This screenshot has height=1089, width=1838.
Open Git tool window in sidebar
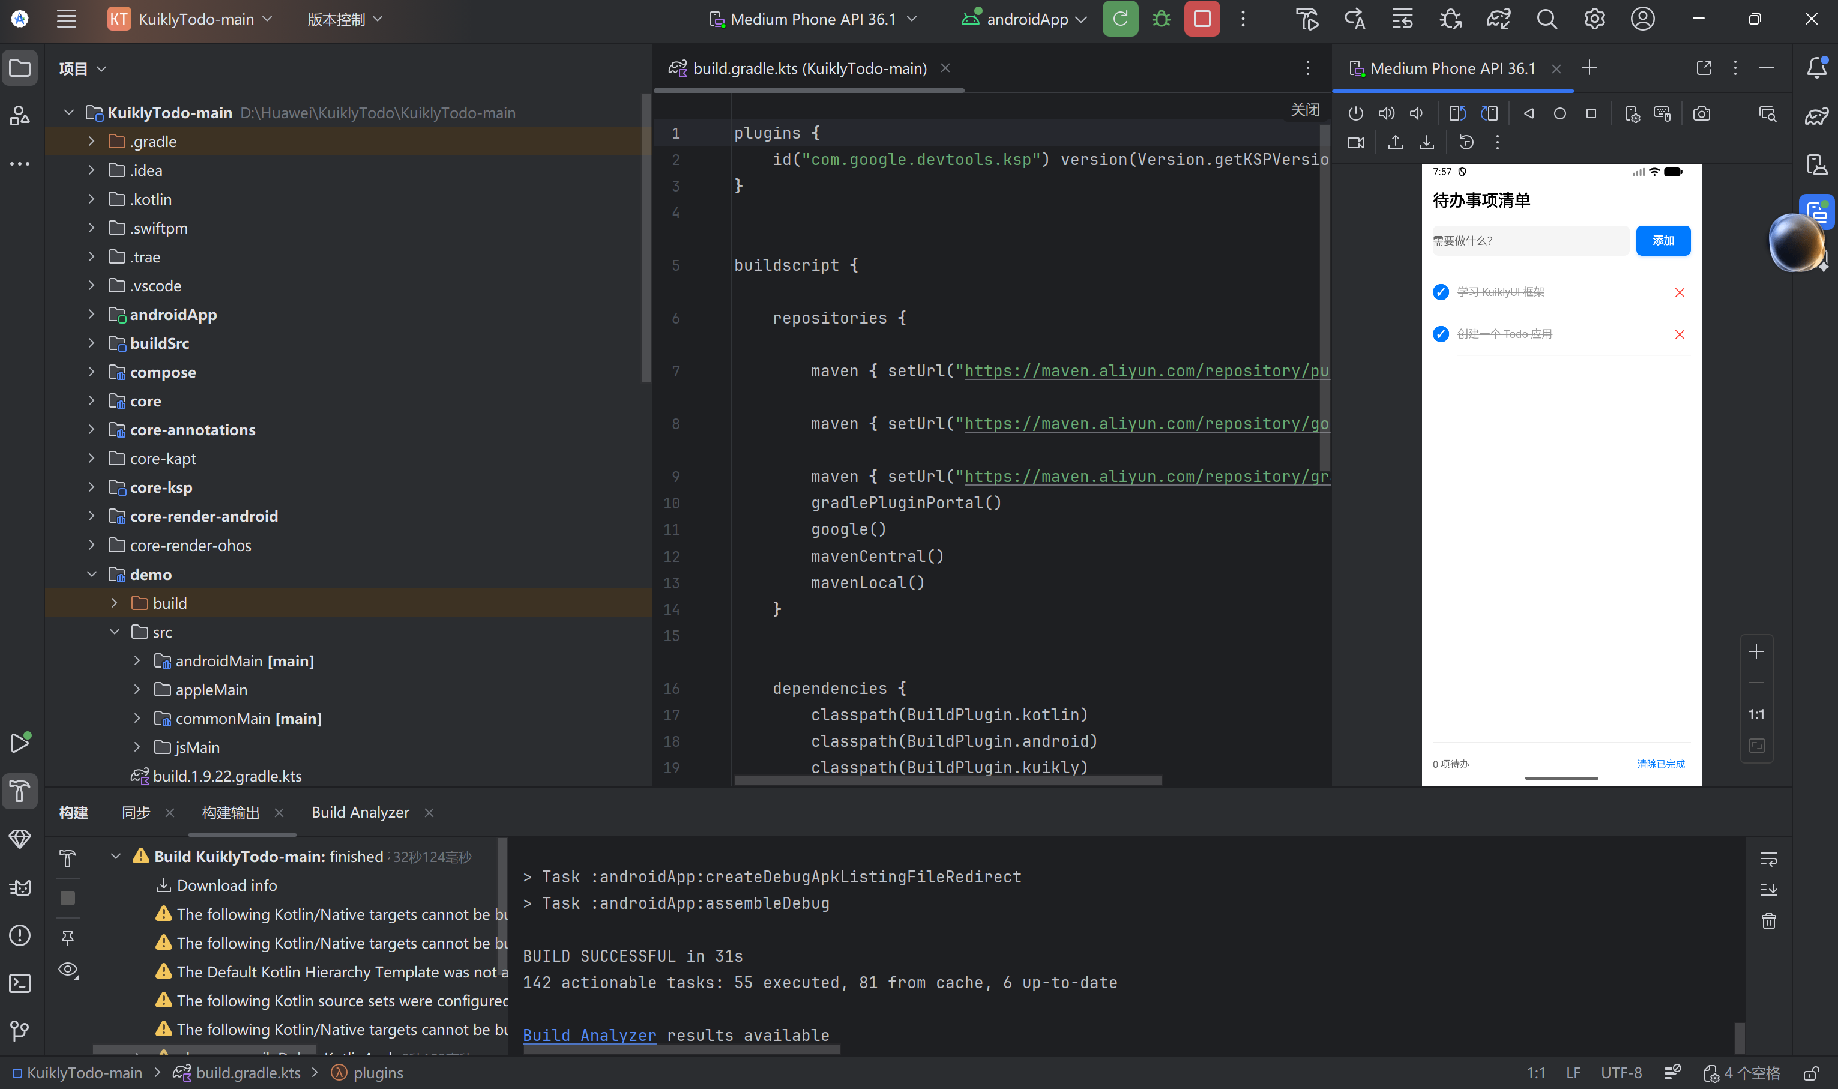click(20, 1030)
